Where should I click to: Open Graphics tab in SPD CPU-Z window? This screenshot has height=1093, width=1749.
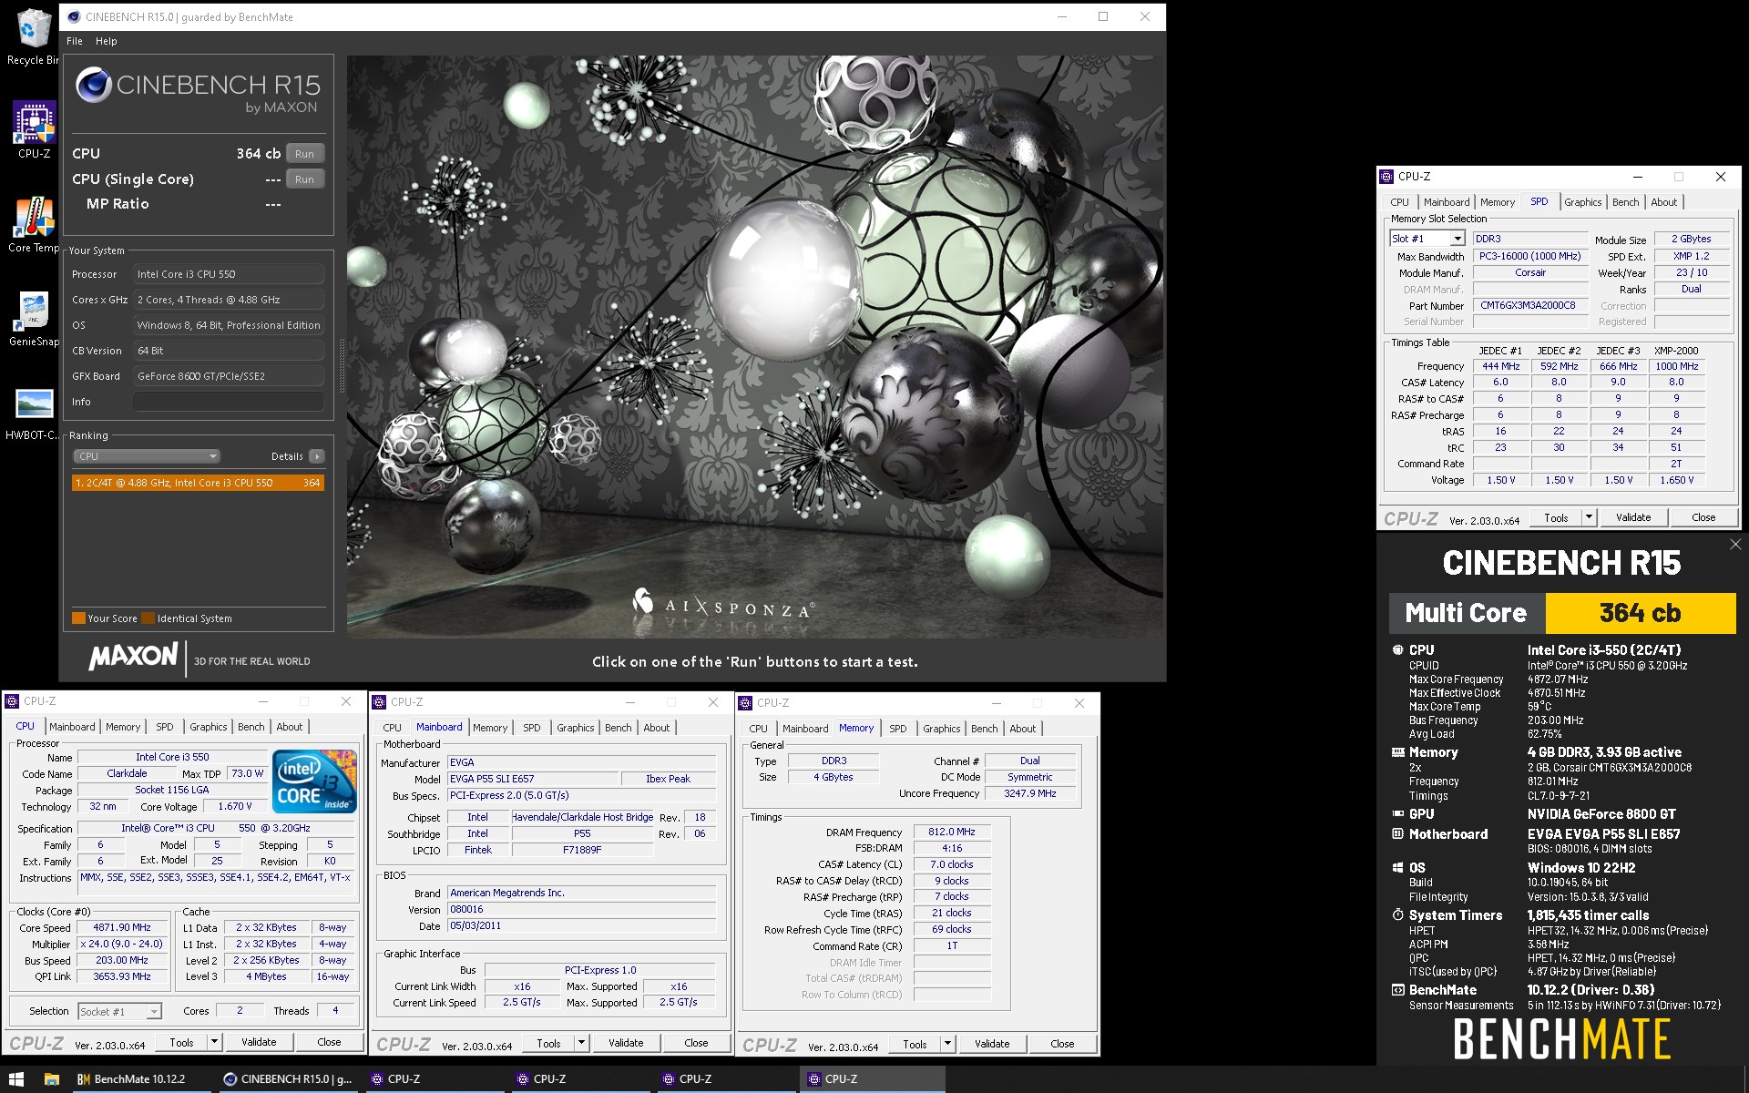(x=1583, y=202)
